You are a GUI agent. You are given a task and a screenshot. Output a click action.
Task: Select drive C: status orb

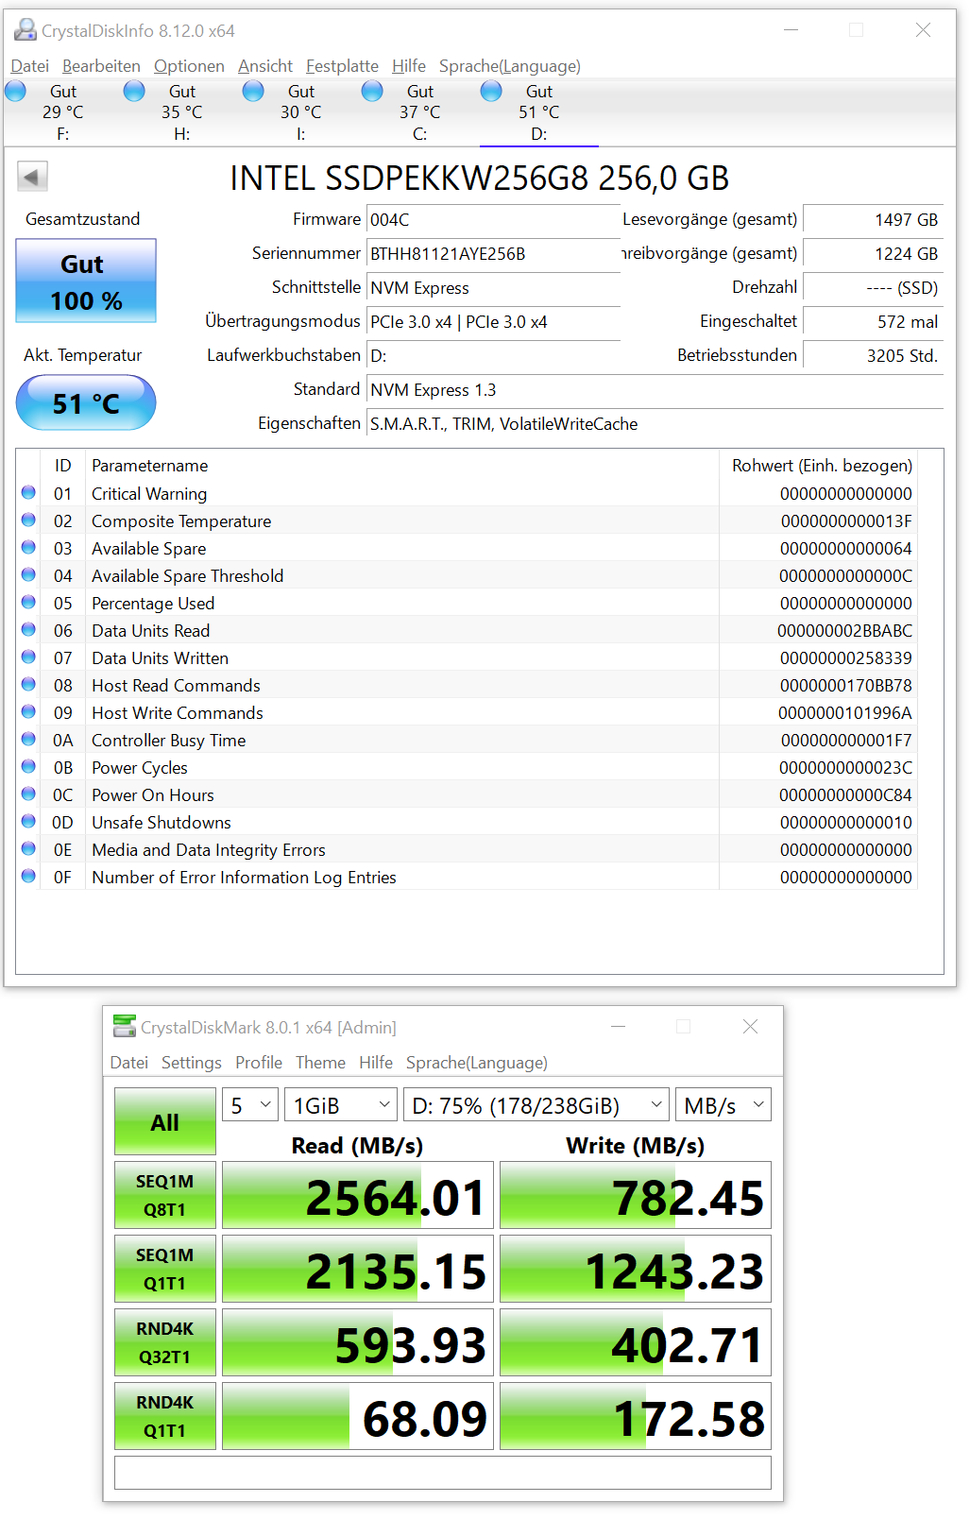(x=373, y=92)
